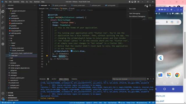Close the bottom panel with X
The width and height of the screenshot is (186, 104).
pos(153,79)
